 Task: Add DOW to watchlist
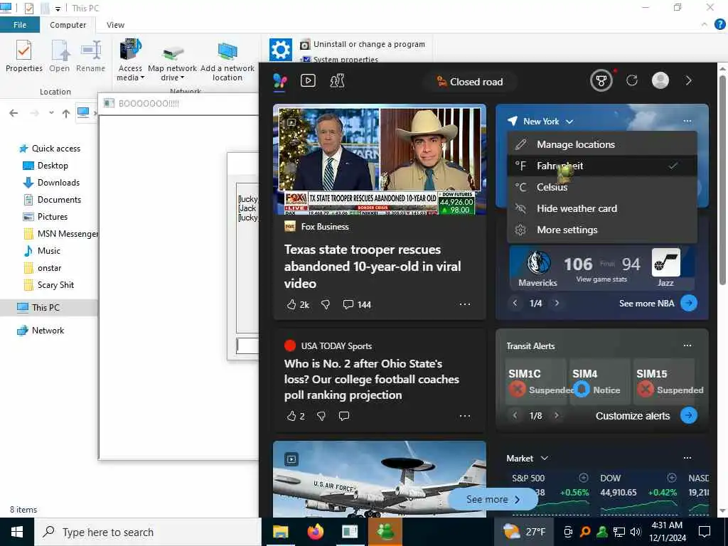[671, 478]
